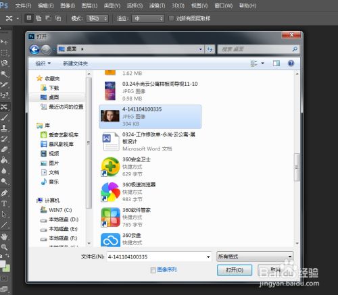Select the Path Selection tool
This screenshot has width=338, height=295.
point(4,214)
